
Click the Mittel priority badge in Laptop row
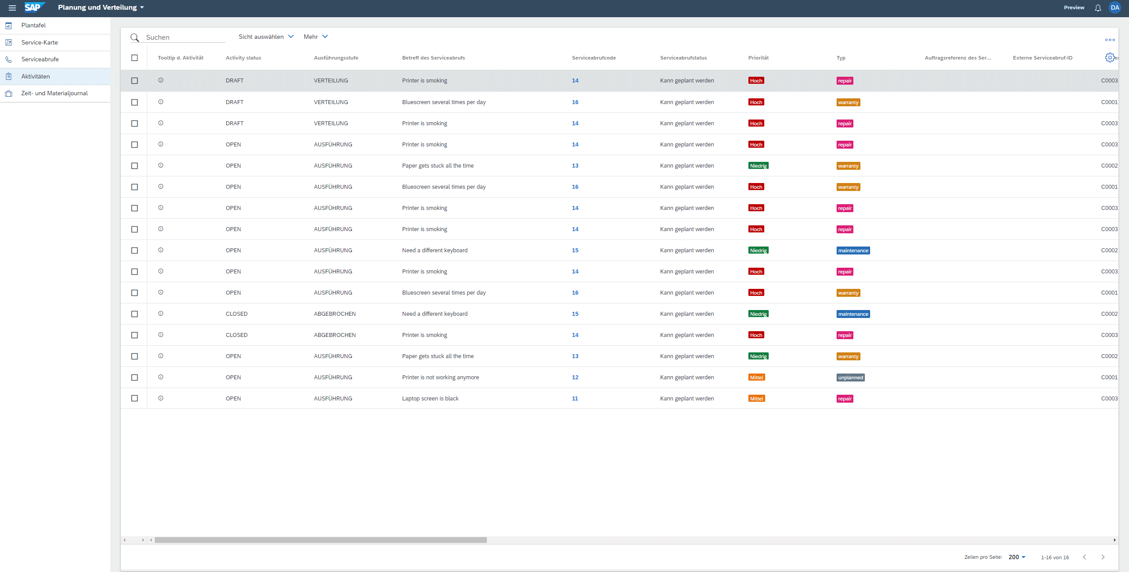[x=756, y=399]
